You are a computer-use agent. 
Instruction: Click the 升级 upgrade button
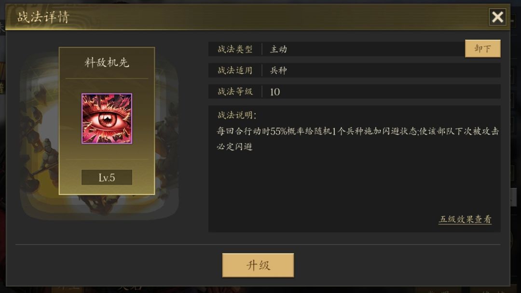pyautogui.click(x=258, y=265)
